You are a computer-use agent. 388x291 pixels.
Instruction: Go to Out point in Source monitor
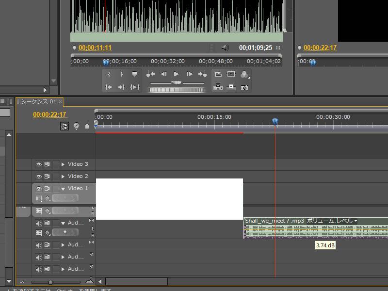click(121, 87)
